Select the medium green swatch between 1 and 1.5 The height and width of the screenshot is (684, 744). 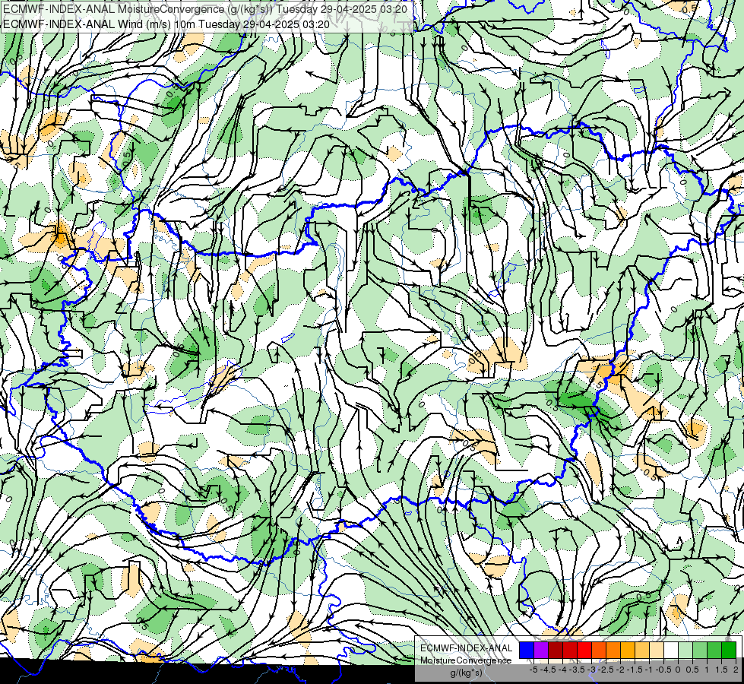click(x=714, y=650)
